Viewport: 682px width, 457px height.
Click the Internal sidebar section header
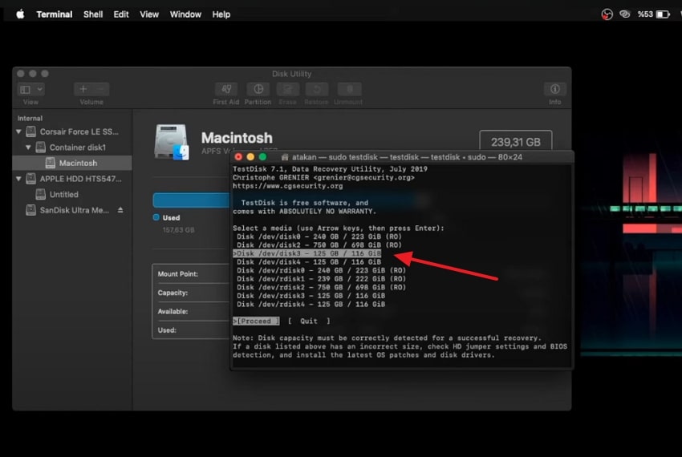pos(30,119)
